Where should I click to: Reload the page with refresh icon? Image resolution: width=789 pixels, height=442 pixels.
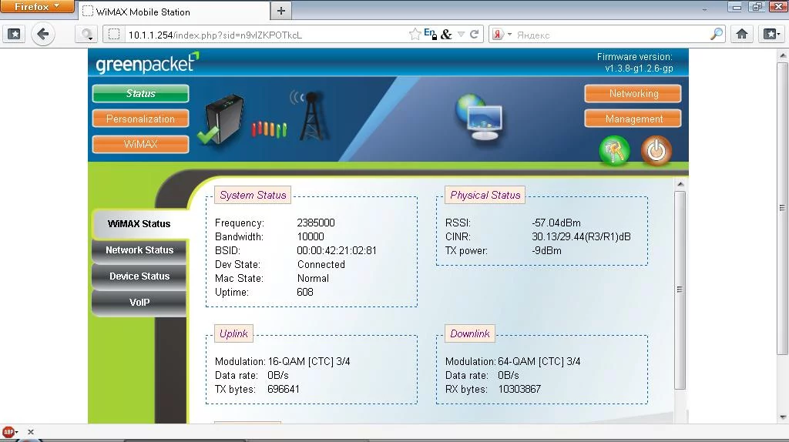(x=475, y=35)
